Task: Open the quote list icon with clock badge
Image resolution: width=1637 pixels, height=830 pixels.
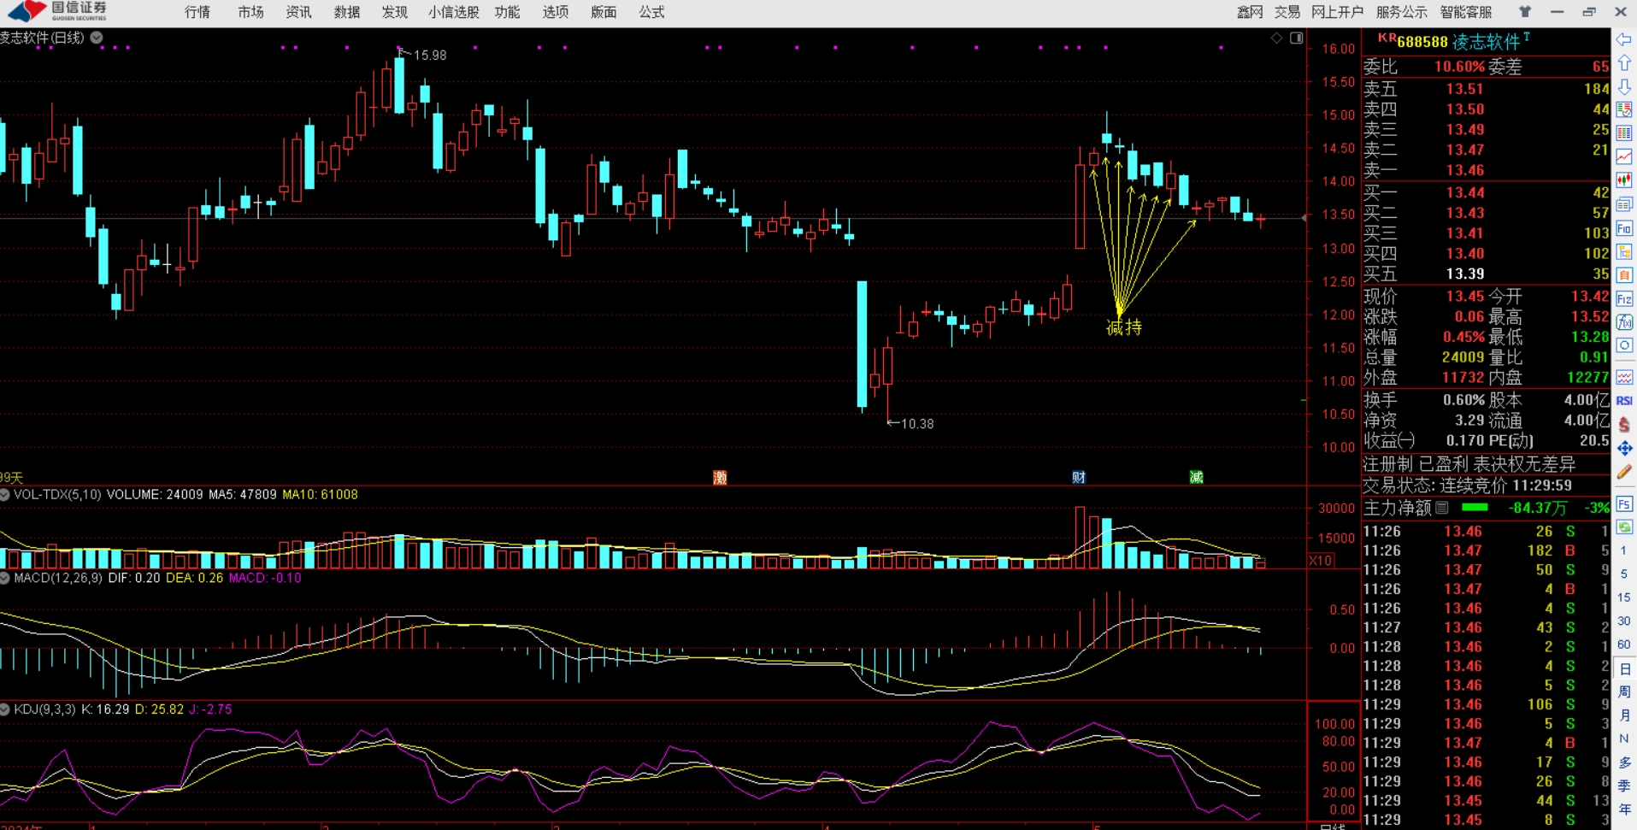Action: click(x=1624, y=109)
